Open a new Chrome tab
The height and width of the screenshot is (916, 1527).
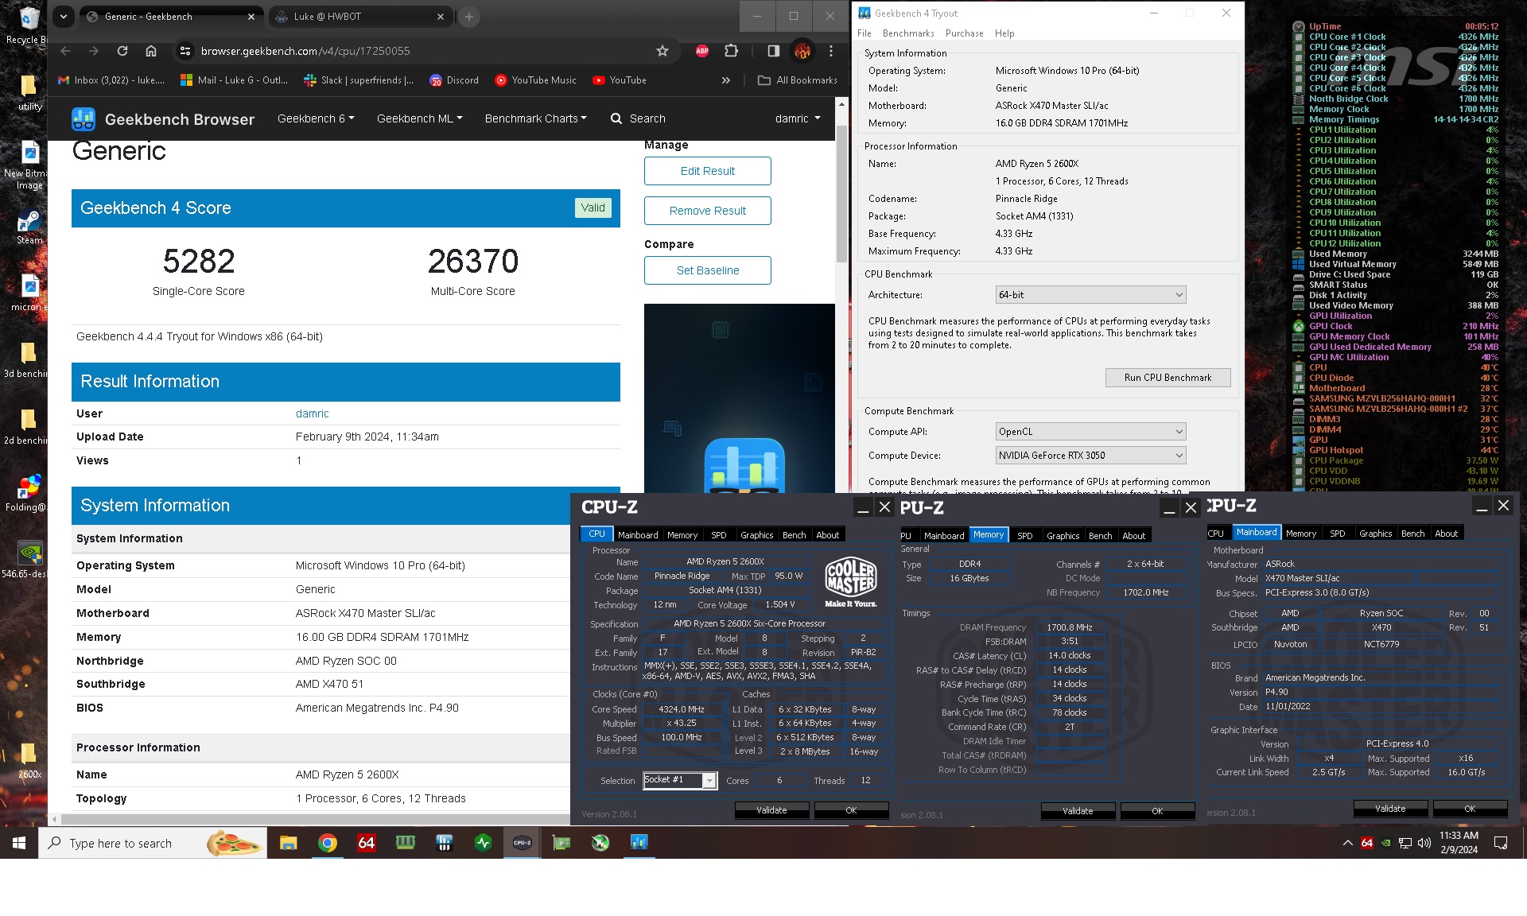point(469,16)
